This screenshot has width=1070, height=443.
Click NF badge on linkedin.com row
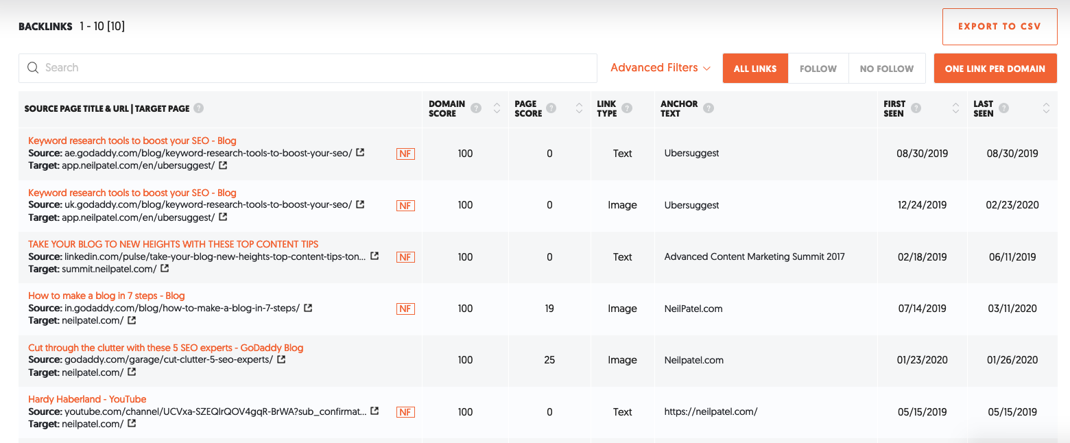pos(405,257)
